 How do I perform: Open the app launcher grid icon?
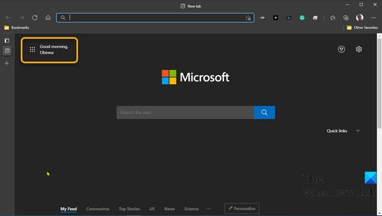coord(32,50)
